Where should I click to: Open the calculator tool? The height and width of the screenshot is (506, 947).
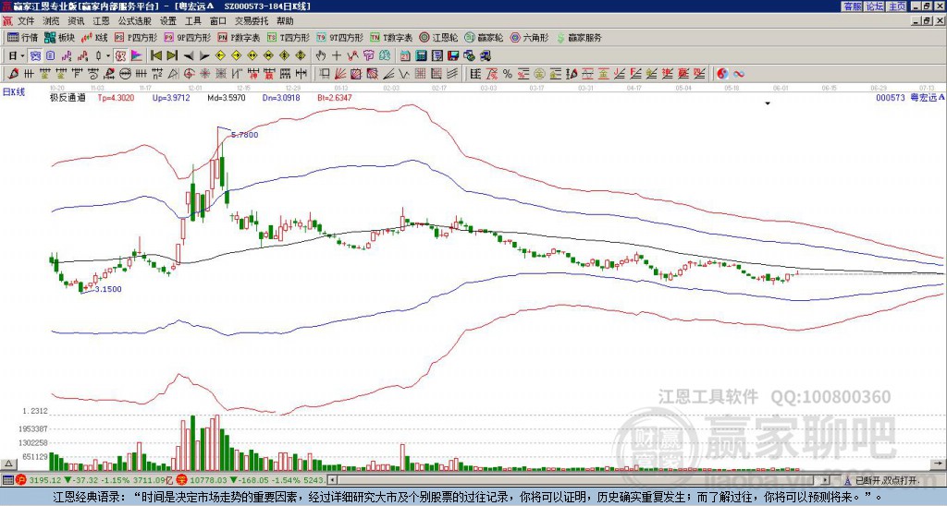[x=421, y=56]
